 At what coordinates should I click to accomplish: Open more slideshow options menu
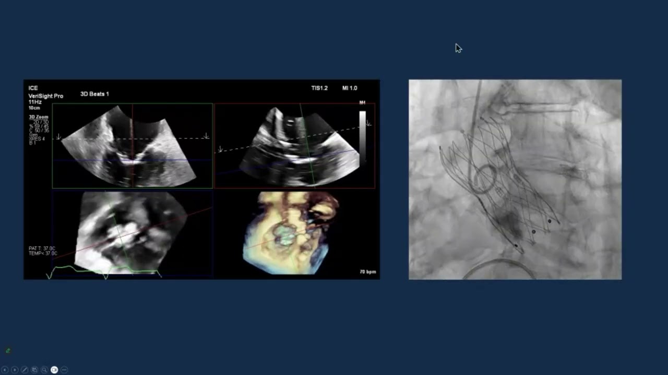tap(64, 370)
